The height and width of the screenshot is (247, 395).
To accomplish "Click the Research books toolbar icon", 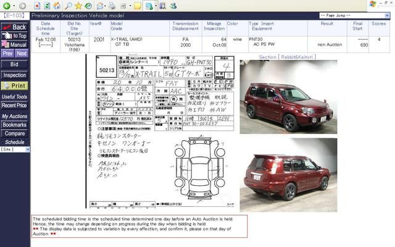I will tap(163, 6).
